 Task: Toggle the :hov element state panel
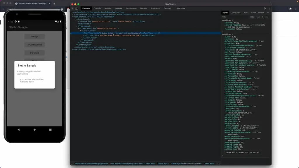pos(252,17)
